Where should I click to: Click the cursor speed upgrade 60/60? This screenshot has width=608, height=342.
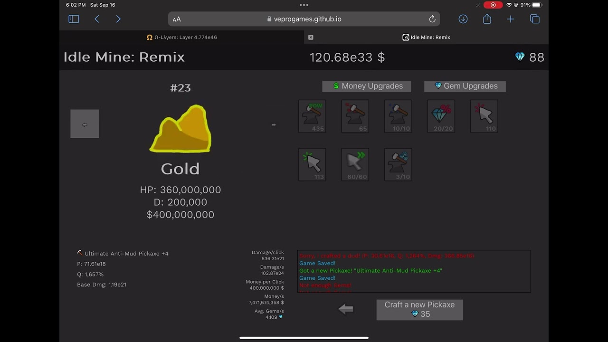(355, 165)
